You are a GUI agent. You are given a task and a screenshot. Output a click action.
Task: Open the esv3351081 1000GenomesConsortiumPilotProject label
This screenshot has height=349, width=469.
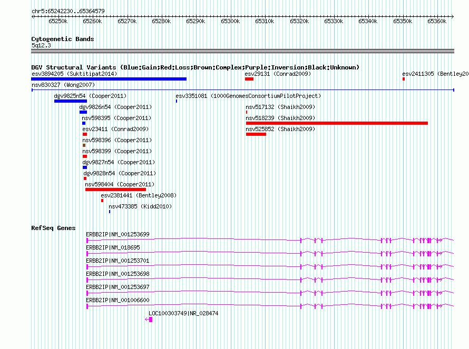coord(248,96)
